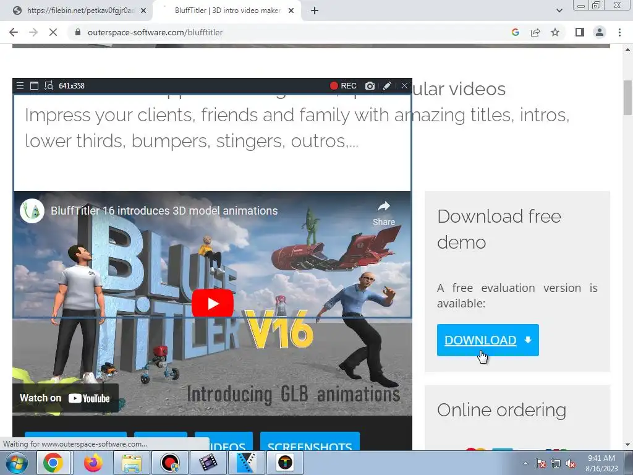
Task: Click Watch on YouTube
Action: click(65, 398)
